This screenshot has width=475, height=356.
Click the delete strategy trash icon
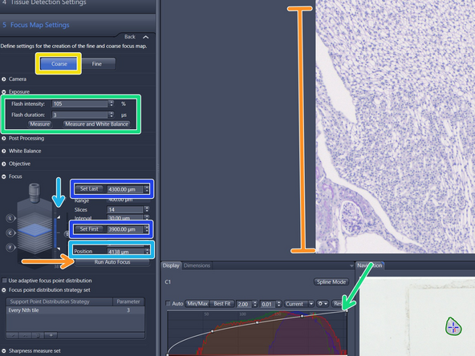click(x=38, y=335)
